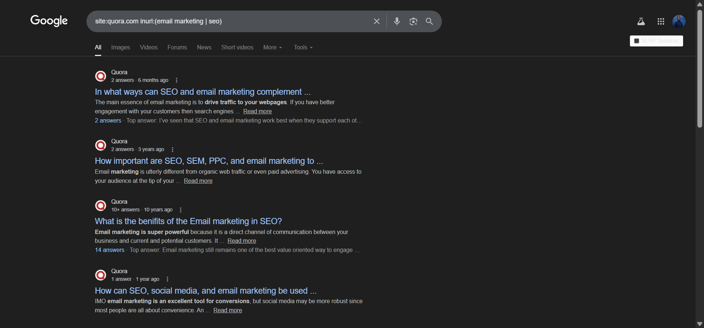
Task: Open 'In what ways can SEO and email marketing complement' result
Action: (203, 92)
